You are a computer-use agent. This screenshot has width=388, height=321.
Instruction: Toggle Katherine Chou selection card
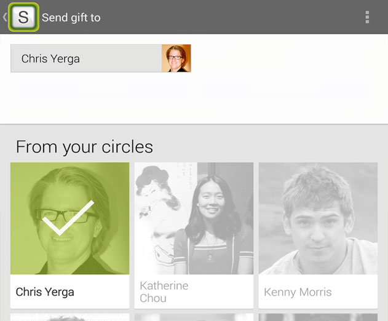194,236
